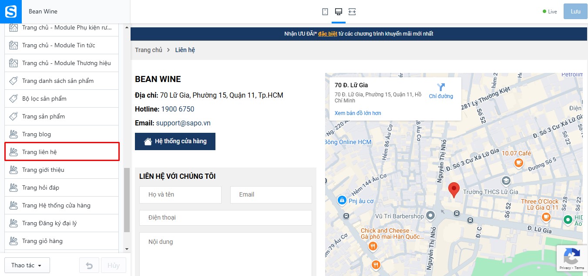Click Trang chủ breadcrumb link
Screen dimensions: 588x276
(148, 50)
